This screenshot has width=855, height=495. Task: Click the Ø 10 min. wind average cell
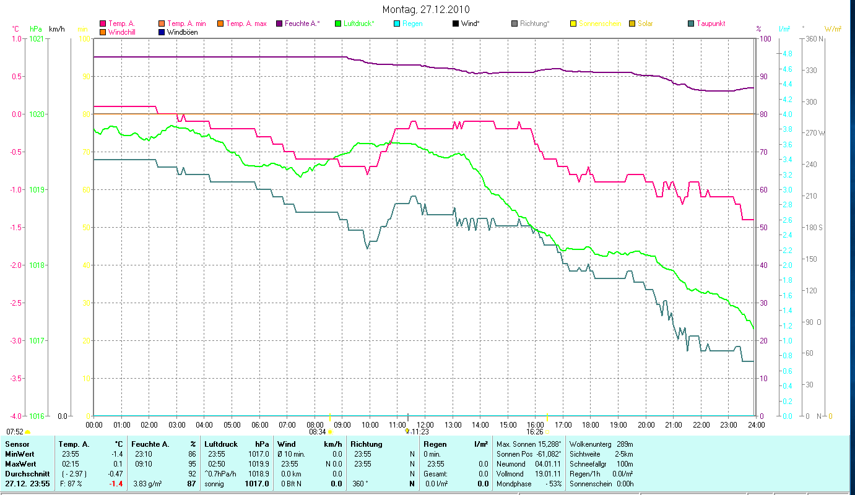coord(291,454)
